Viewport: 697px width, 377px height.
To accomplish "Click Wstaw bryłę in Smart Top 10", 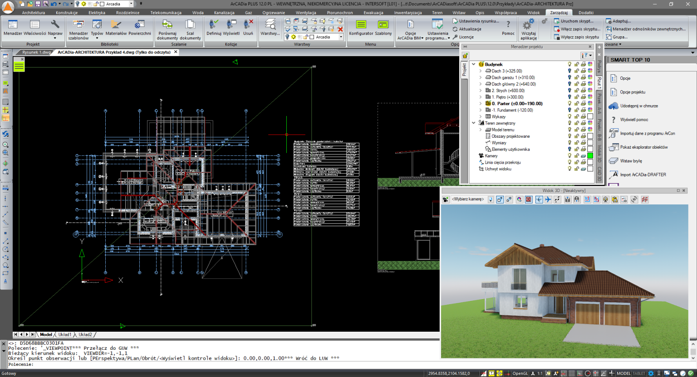I will click(x=631, y=161).
